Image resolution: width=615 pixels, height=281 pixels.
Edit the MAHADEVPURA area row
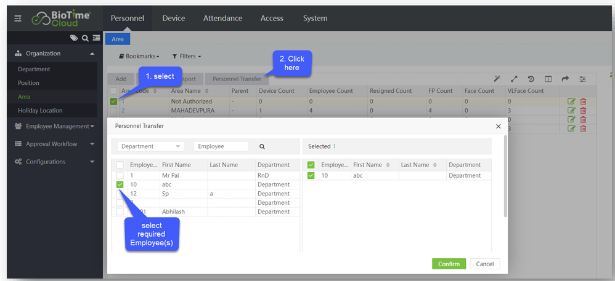571,111
